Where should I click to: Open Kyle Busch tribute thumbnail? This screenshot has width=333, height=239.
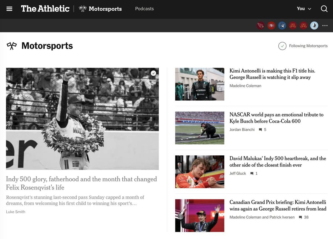(200, 128)
